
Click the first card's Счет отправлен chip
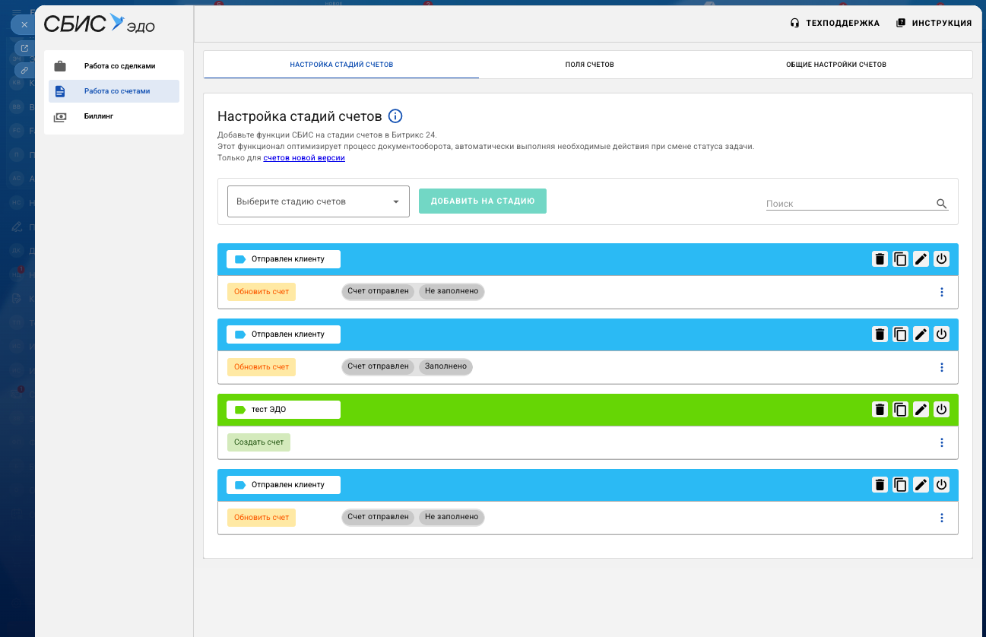coord(378,291)
